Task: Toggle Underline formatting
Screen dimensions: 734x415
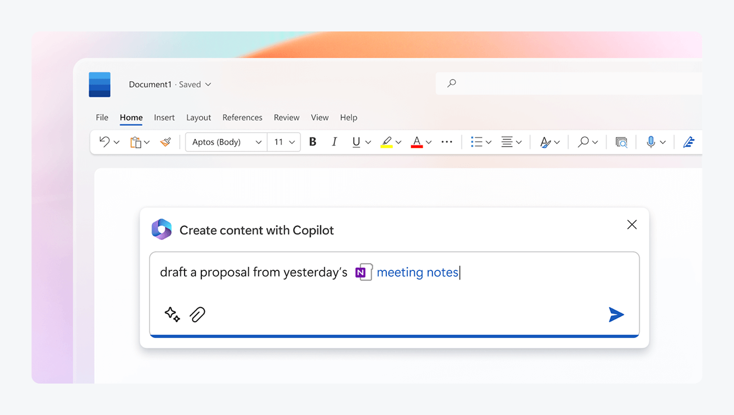Action: pyautogui.click(x=356, y=142)
